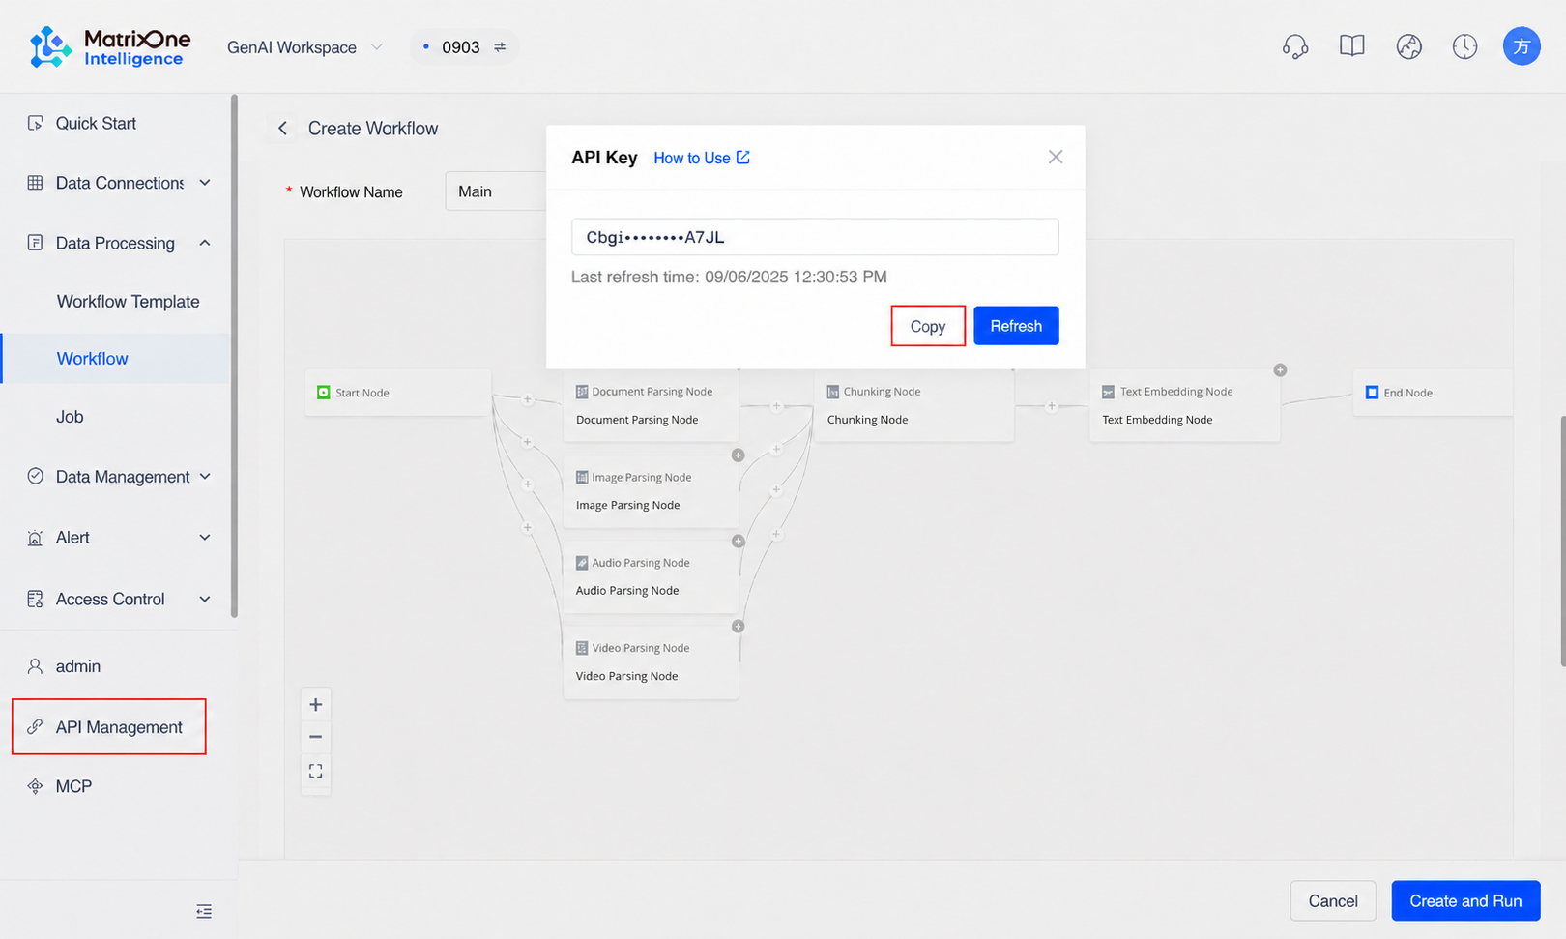The height and width of the screenshot is (939, 1566).
Task: Click the masked API key field
Action: pyautogui.click(x=815, y=237)
